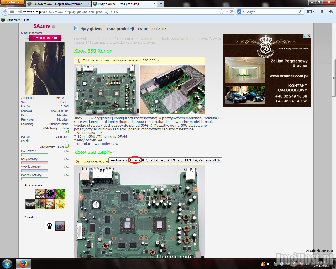Click the Lv. Percent progress bar

(x=35, y=155)
